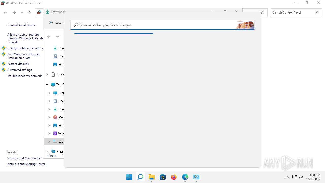Click shield icon beside Change notification settings

[x=4, y=48]
